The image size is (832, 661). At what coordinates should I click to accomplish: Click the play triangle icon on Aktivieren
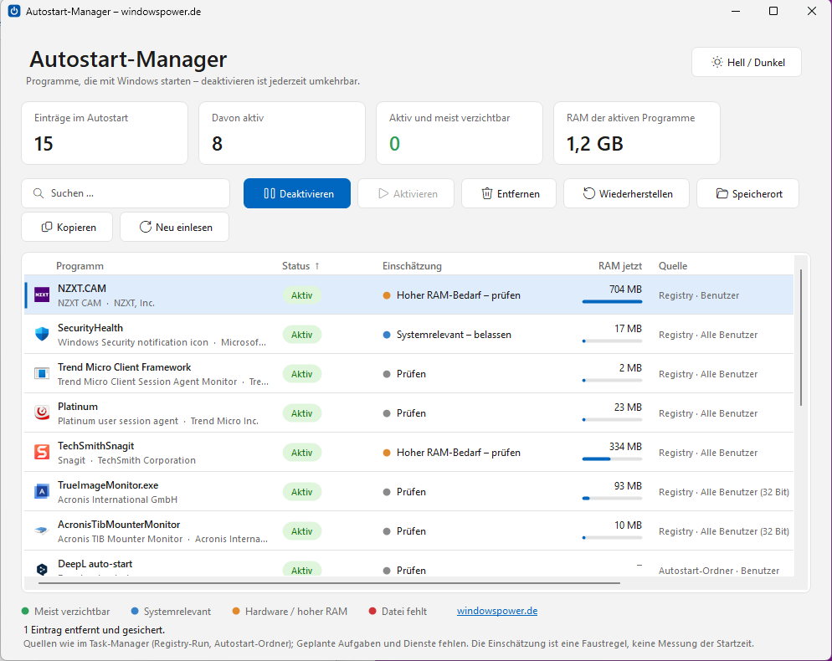(x=383, y=193)
